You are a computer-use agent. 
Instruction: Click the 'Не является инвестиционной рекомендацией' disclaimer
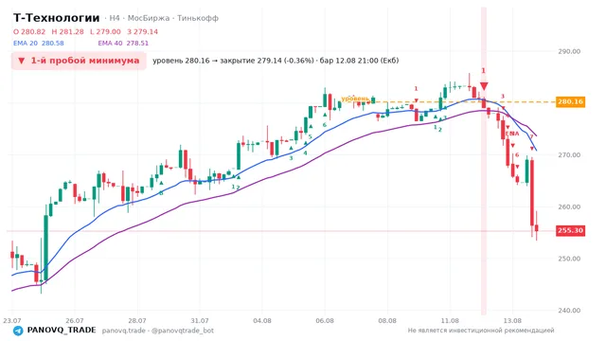(481, 331)
